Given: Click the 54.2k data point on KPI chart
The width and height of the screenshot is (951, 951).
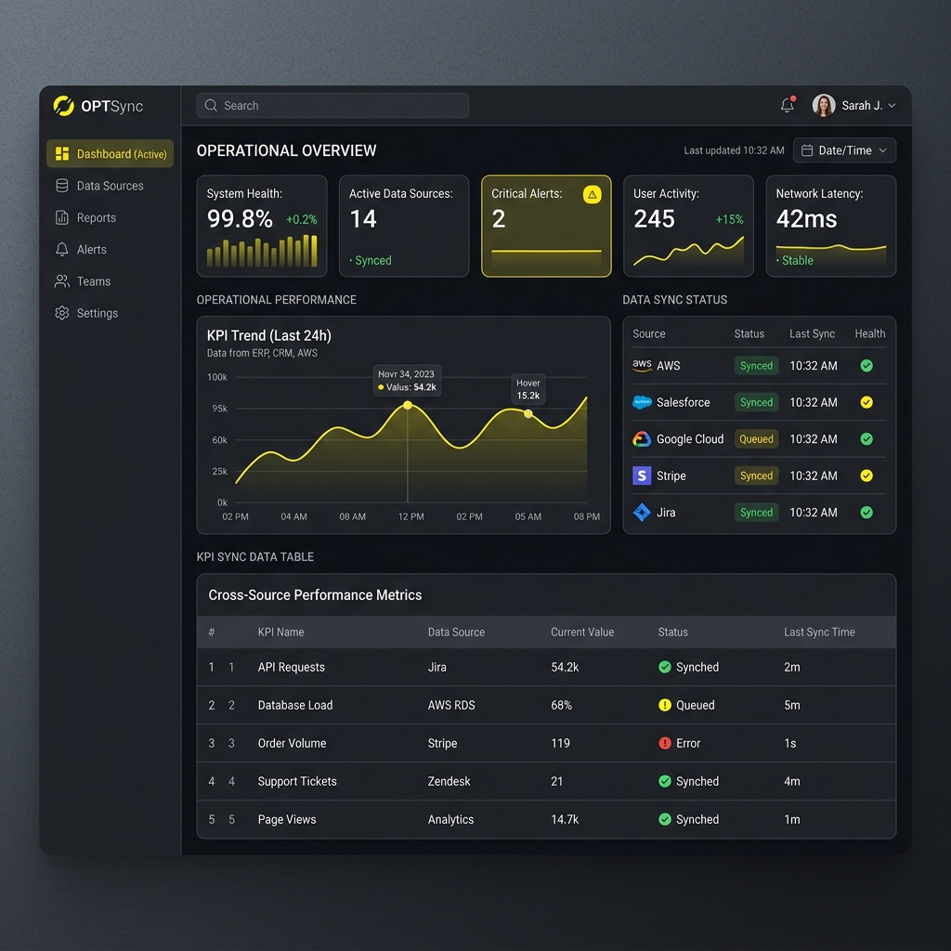Looking at the screenshot, I should pyautogui.click(x=408, y=405).
